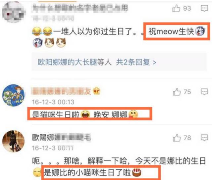This screenshot has height=180, width=212.
Task: Click the 16-12-3 00:11 timestamp
Action: pyautogui.click(x=53, y=148)
